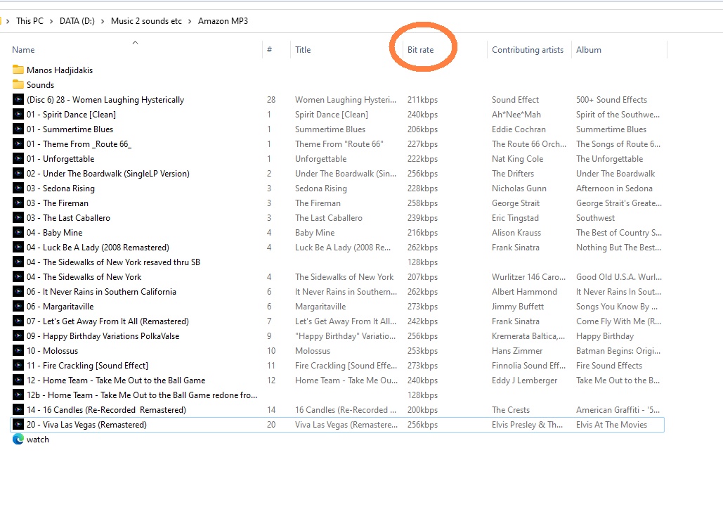This screenshot has height=531, width=723.
Task: Click the 03 - The Fireman file icon
Action: click(18, 203)
